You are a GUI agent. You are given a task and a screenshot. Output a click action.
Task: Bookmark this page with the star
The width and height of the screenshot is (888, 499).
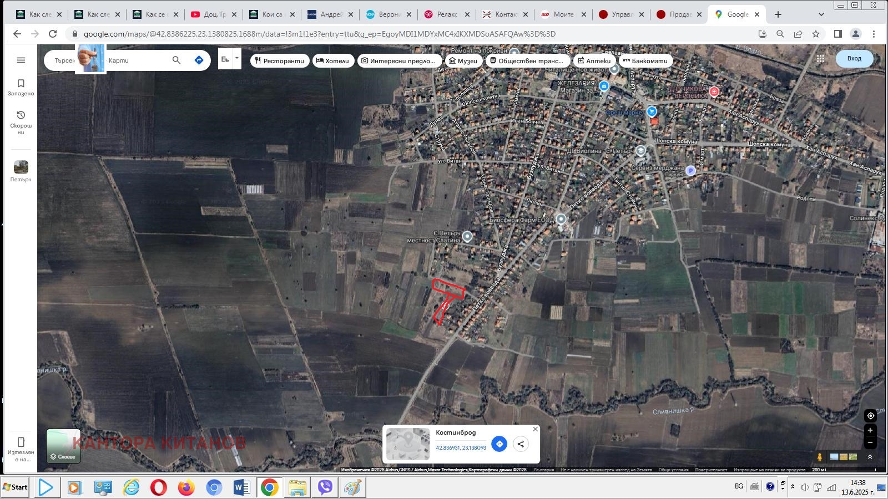tap(816, 34)
